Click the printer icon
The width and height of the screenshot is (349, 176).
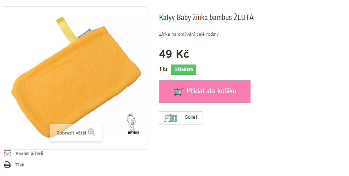coord(7,165)
